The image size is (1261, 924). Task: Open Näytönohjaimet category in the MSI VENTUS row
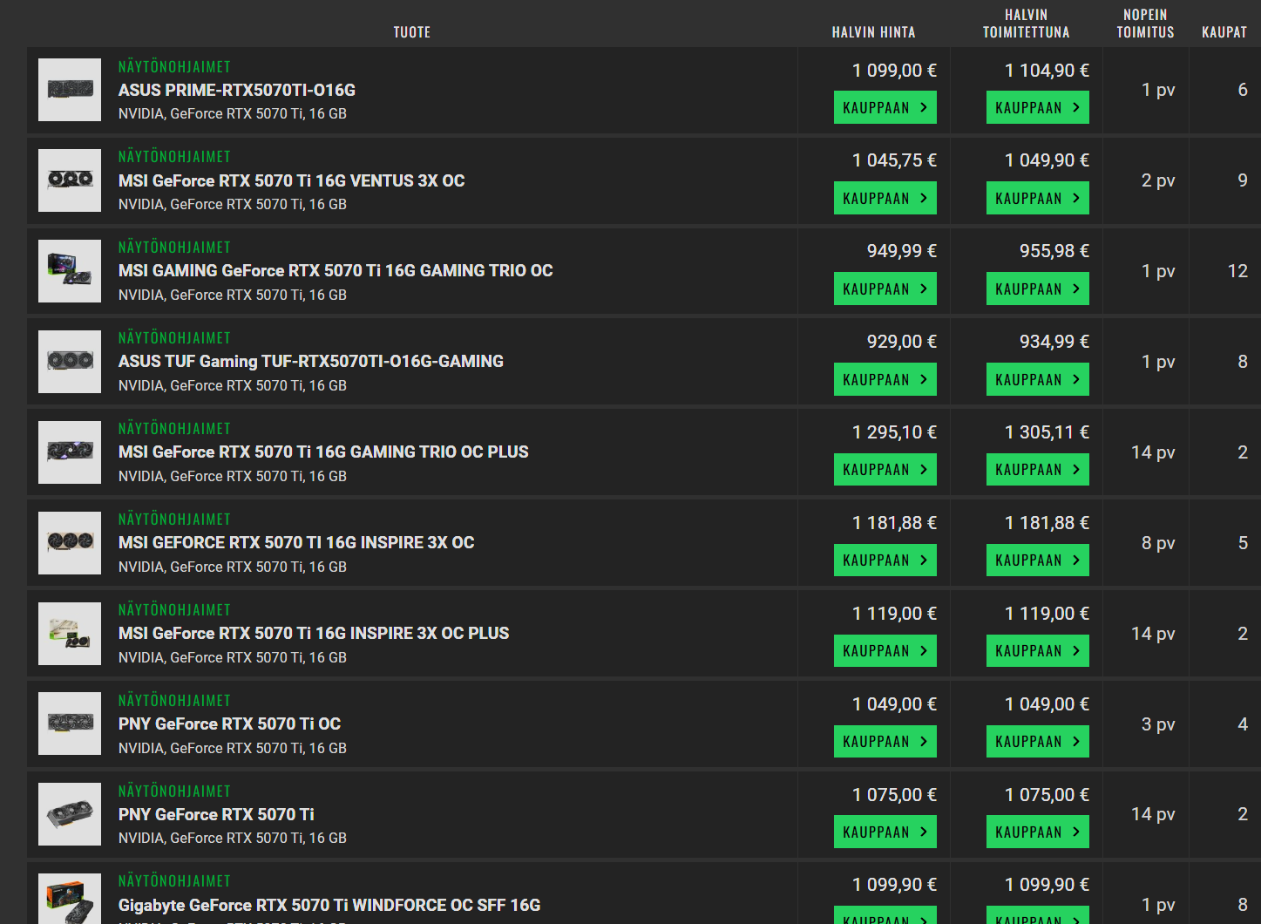(174, 157)
